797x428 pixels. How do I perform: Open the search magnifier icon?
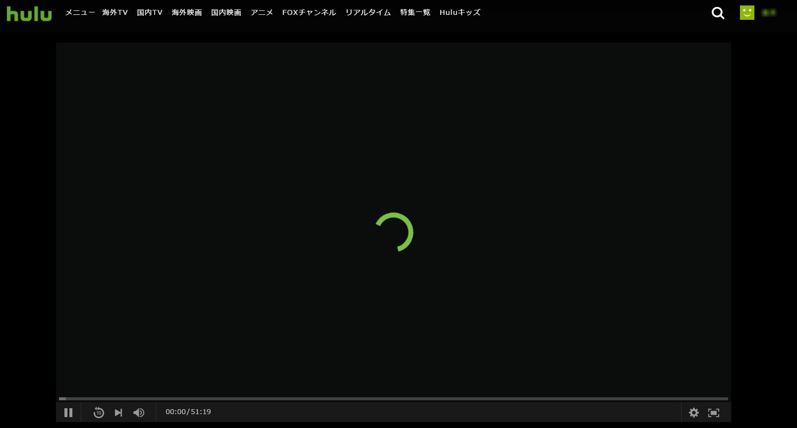[x=718, y=13]
